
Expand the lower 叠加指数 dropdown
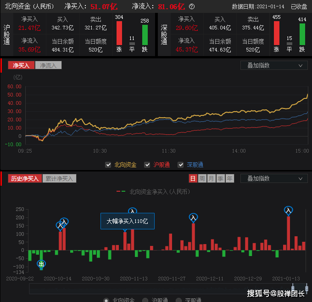coord(274,178)
